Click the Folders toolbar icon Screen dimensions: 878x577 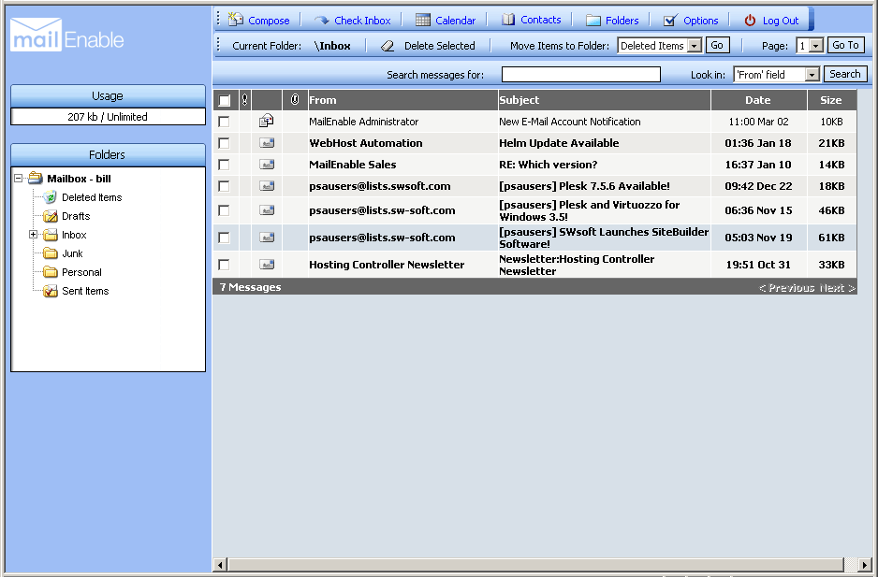pos(593,18)
